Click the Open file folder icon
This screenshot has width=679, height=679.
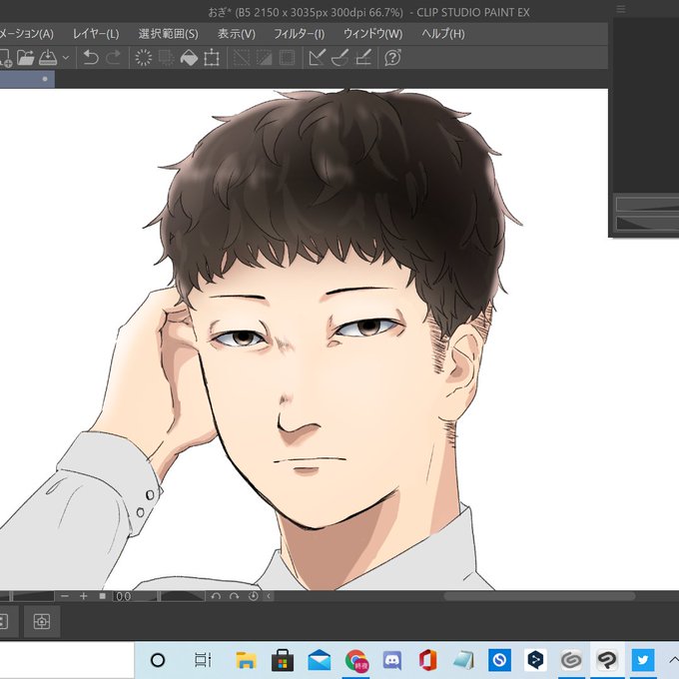(x=26, y=57)
